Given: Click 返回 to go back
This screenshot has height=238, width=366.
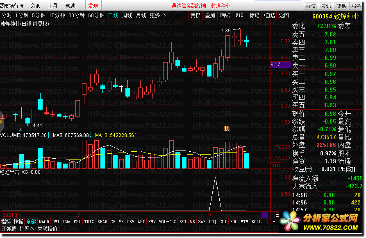Looking at the screenshot, I should click(284, 16).
